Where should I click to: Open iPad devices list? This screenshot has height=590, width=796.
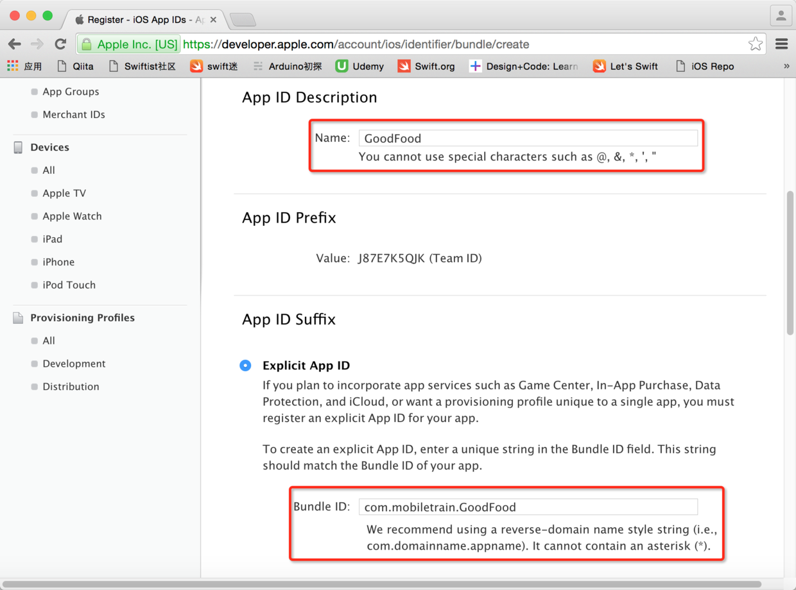[53, 239]
